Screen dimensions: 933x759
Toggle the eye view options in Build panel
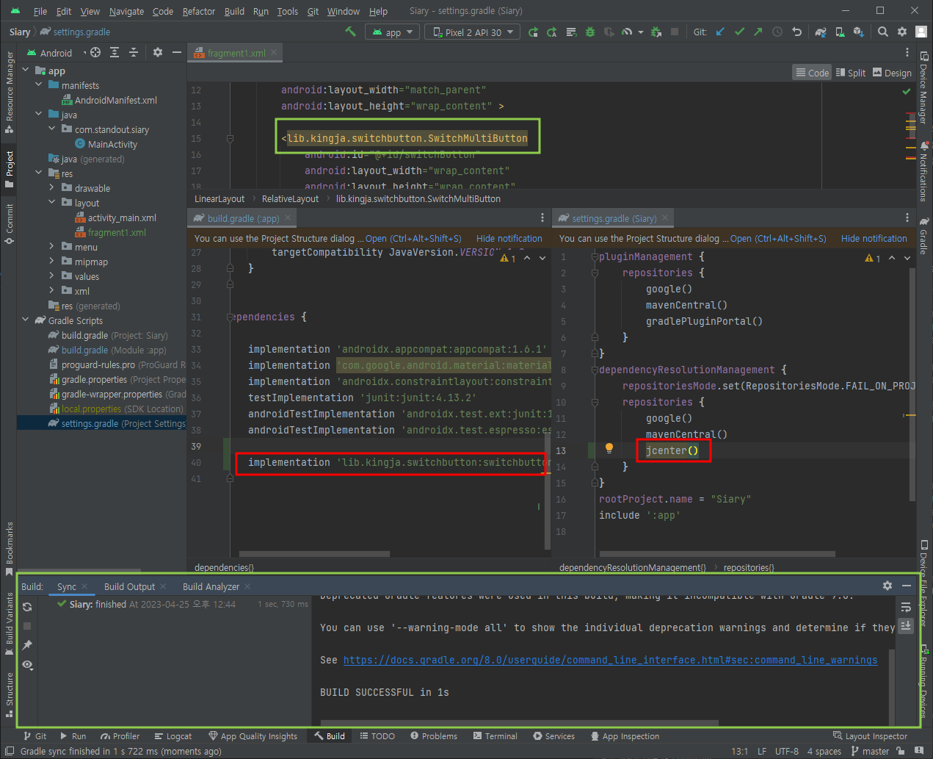click(27, 664)
